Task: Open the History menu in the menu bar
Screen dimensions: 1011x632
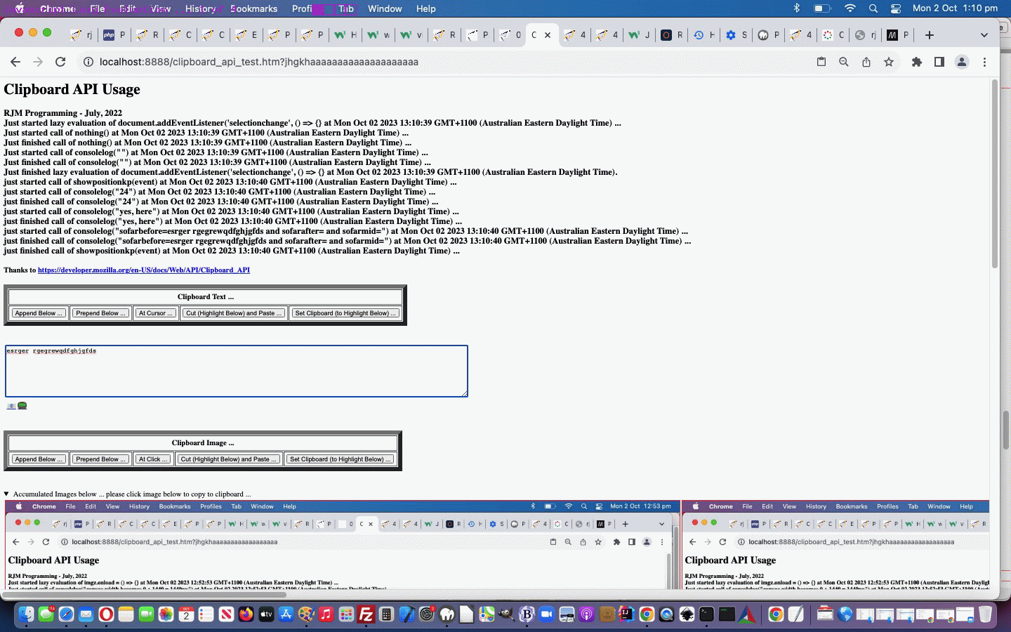Action: (x=200, y=8)
